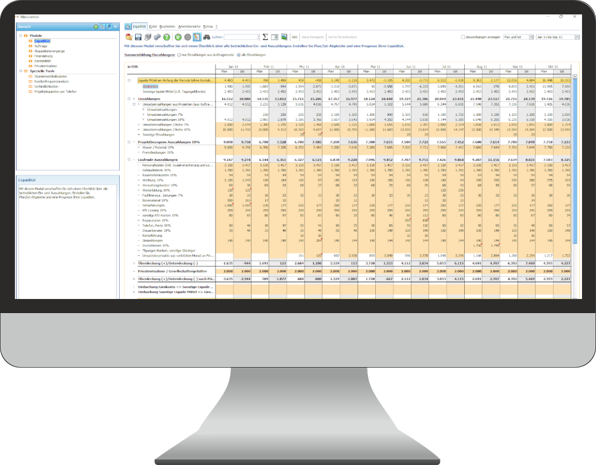596x465 pixels.
Task: Open the Finanzierung module in tree
Action: pos(43,56)
